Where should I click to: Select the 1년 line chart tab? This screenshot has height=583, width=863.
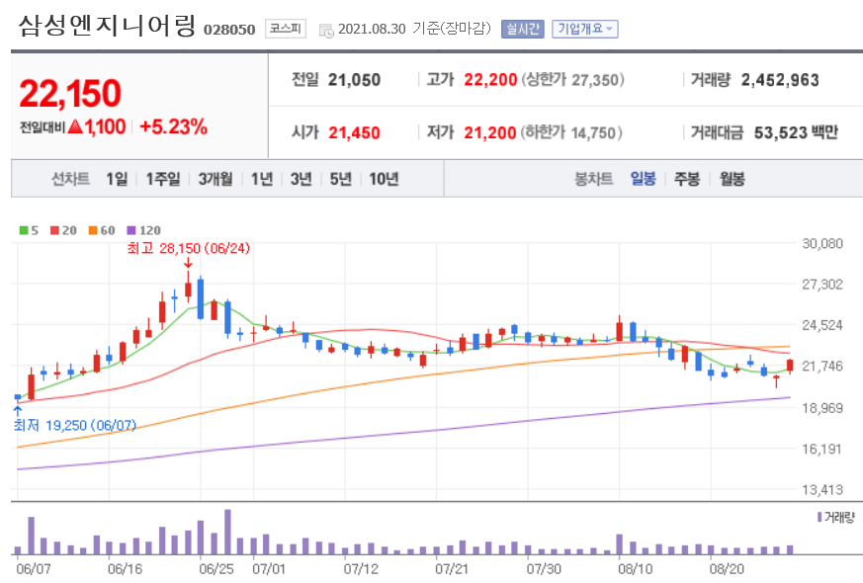[262, 179]
